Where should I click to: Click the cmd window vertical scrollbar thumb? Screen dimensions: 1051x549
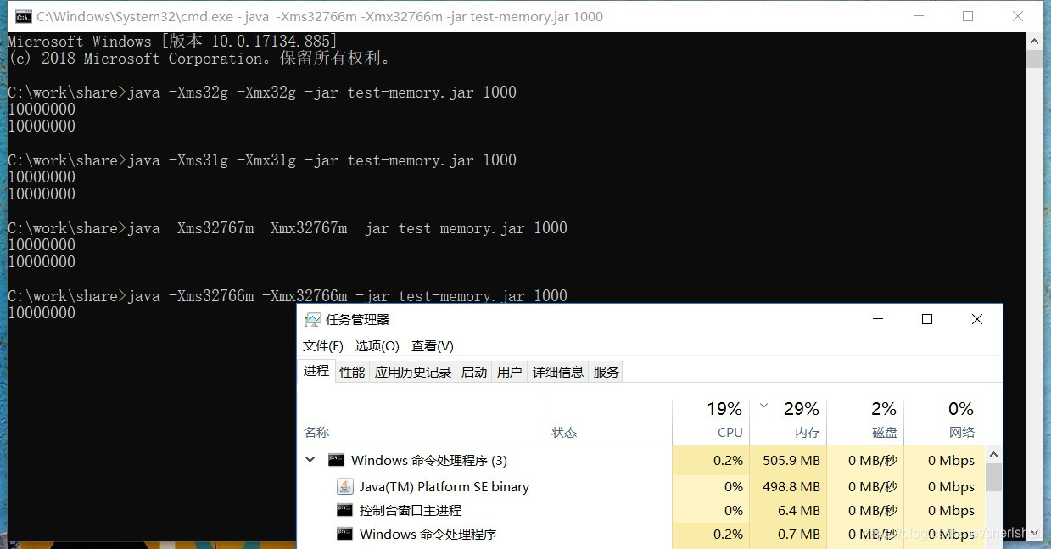click(x=1034, y=59)
